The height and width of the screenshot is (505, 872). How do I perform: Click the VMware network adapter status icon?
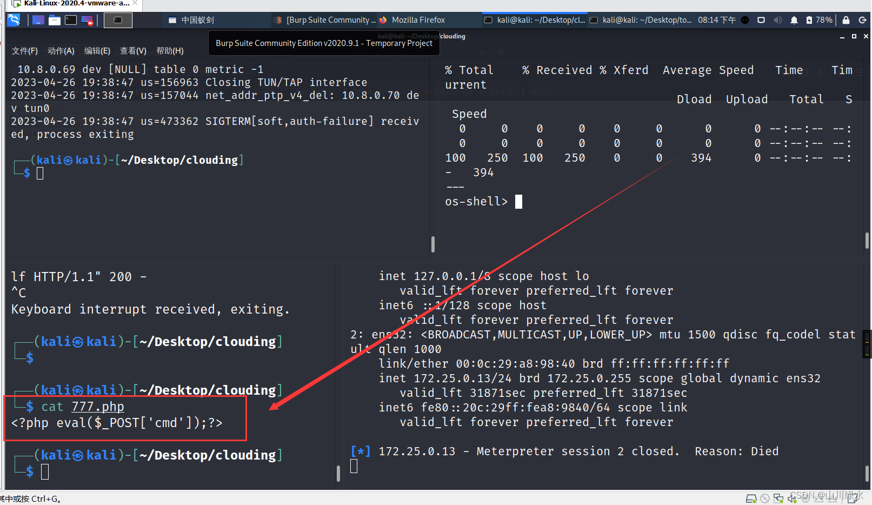pyautogui.click(x=778, y=499)
